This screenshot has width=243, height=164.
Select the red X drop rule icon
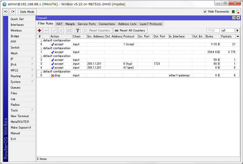coord(52,75)
